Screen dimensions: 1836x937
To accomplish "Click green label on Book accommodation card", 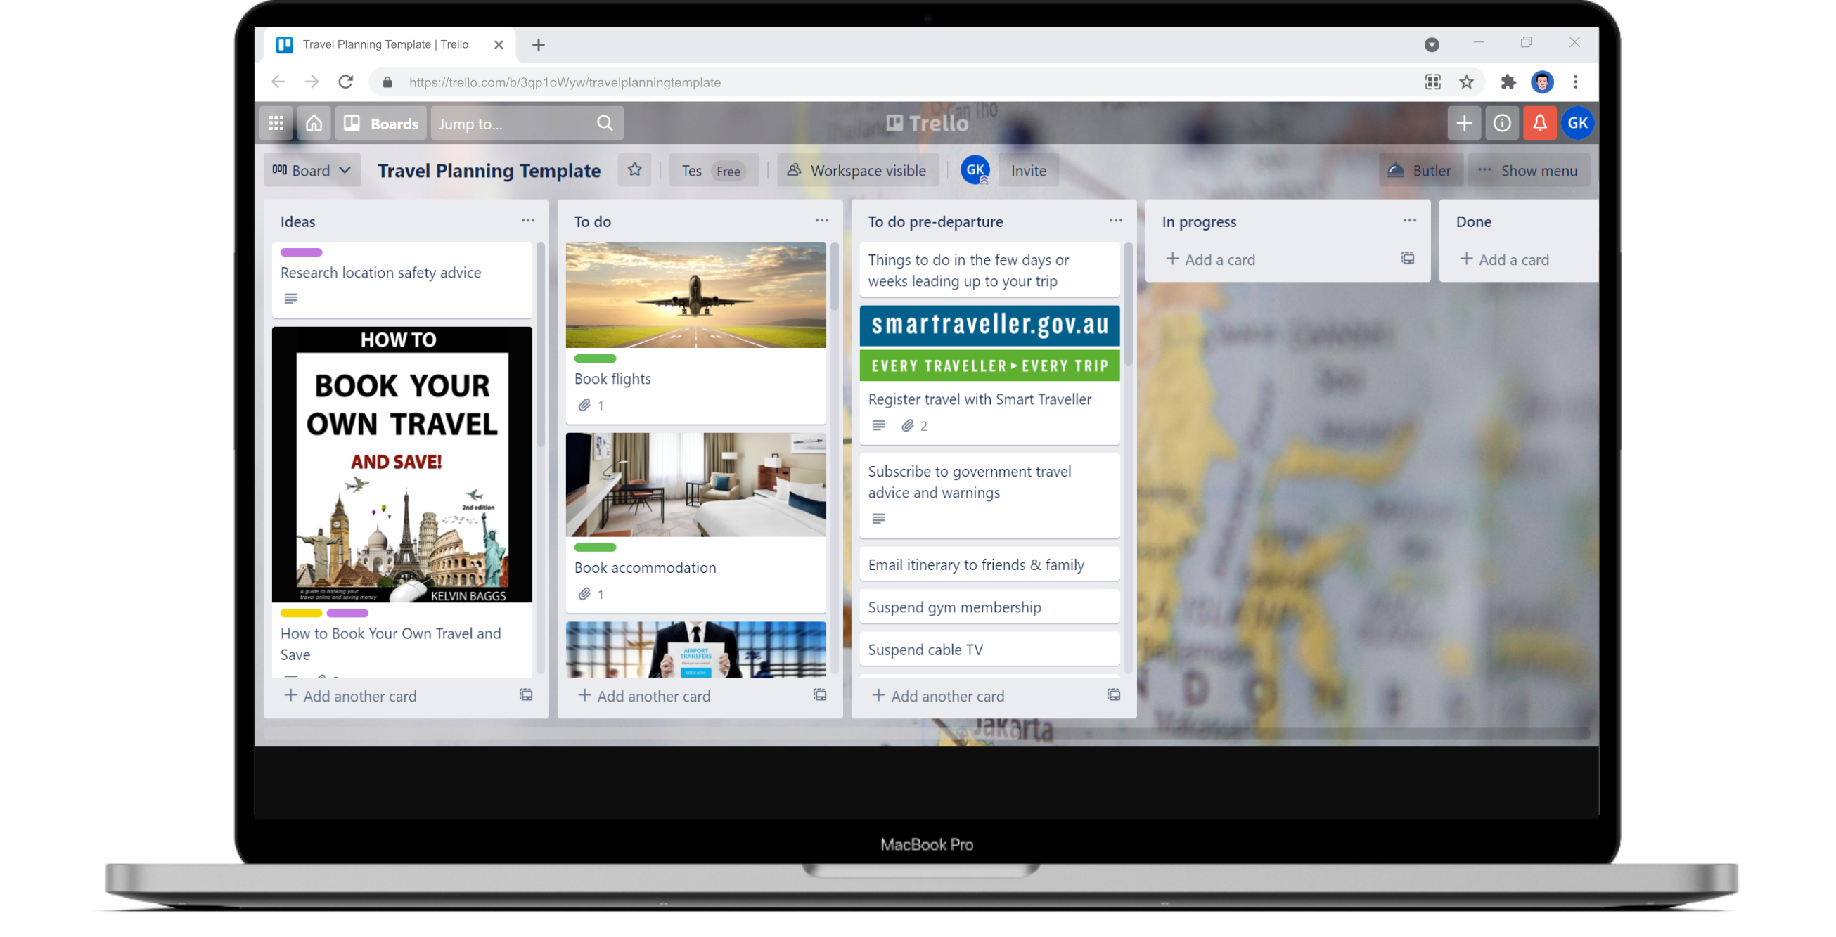I will pos(595,548).
